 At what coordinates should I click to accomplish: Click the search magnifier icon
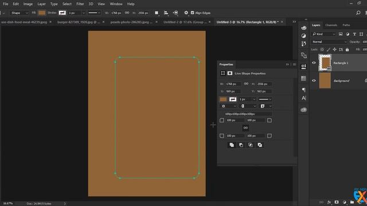[358, 13]
